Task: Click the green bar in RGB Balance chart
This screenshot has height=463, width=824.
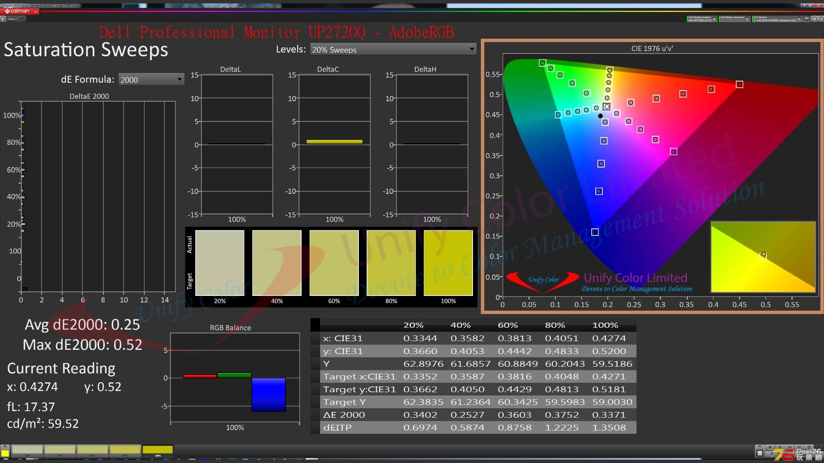Action: coord(234,375)
